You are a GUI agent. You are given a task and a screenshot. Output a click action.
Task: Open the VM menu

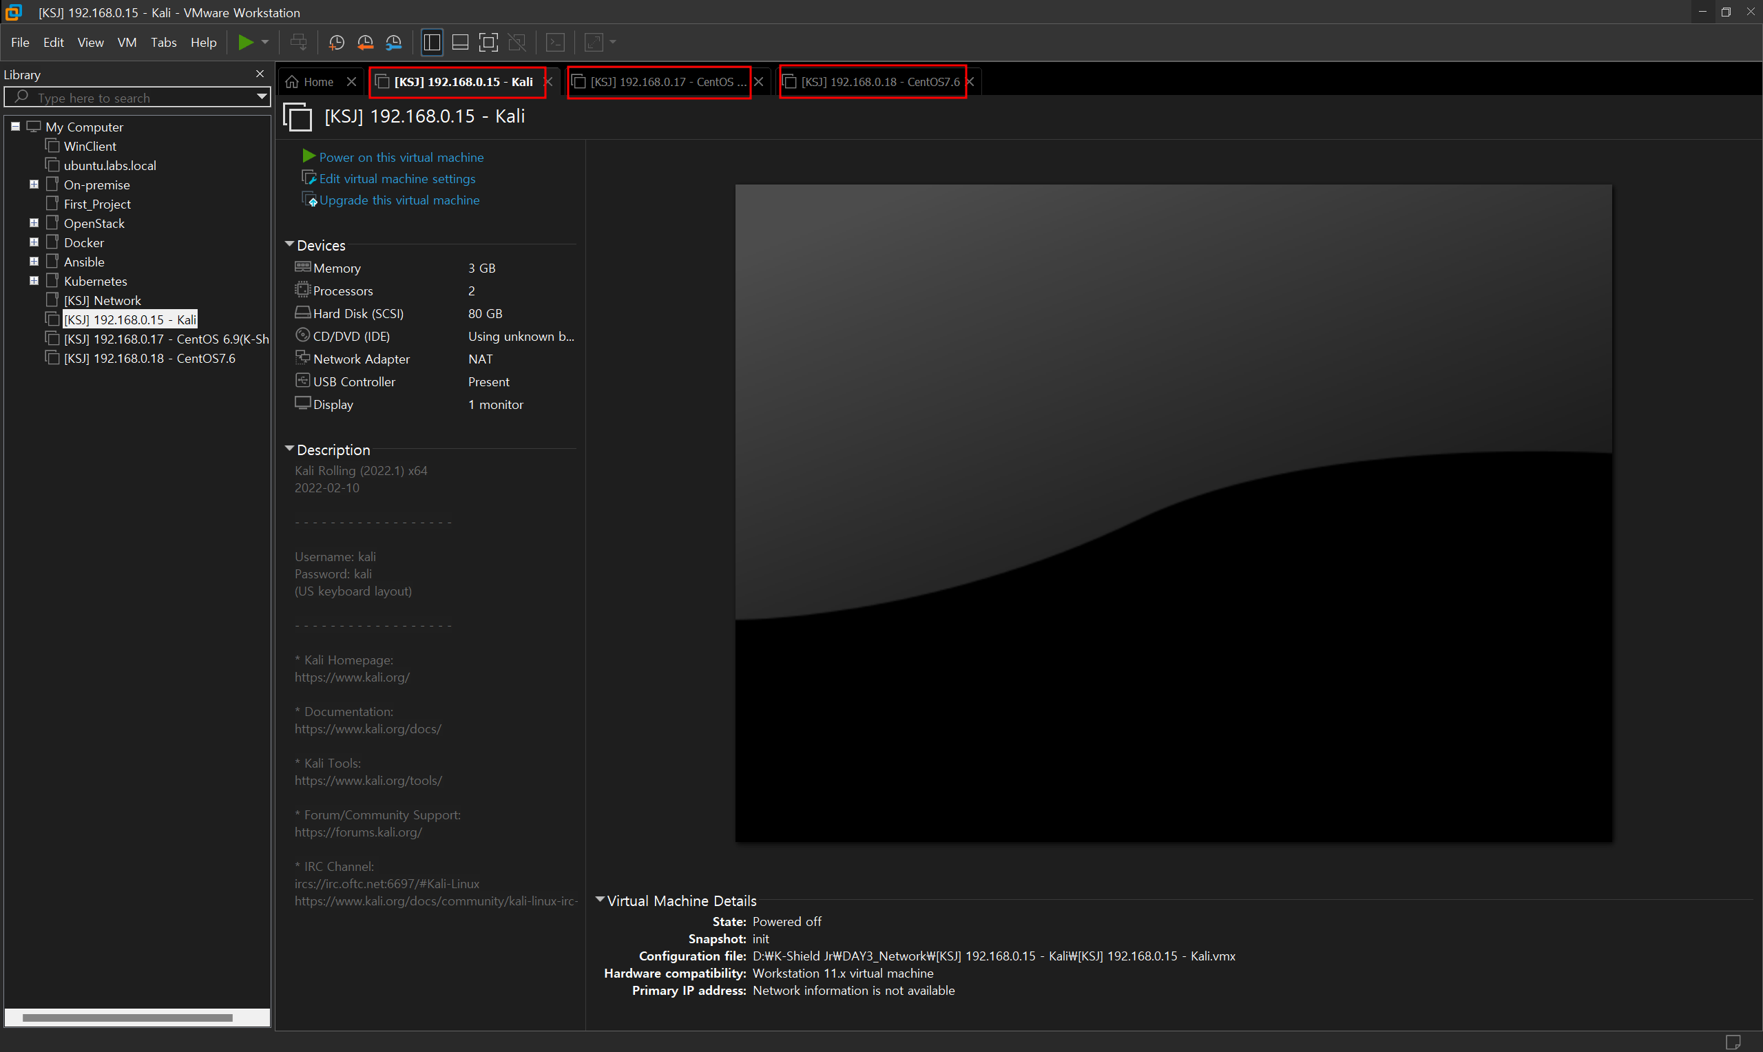click(x=127, y=43)
